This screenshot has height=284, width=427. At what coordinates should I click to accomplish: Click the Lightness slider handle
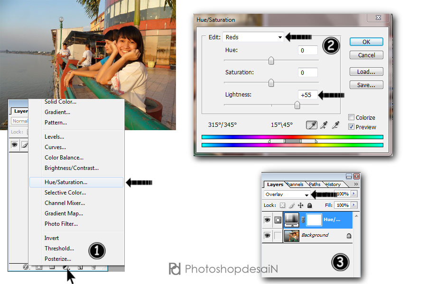pyautogui.click(x=297, y=106)
